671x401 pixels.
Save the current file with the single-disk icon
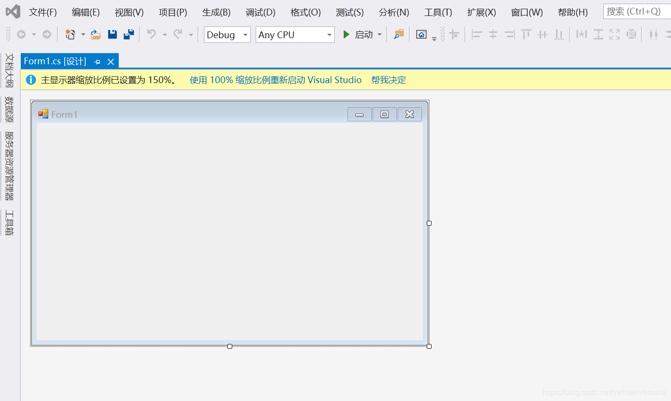coord(112,34)
